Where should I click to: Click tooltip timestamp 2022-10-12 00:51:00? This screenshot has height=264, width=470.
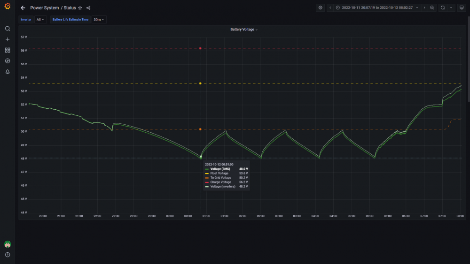click(219, 165)
